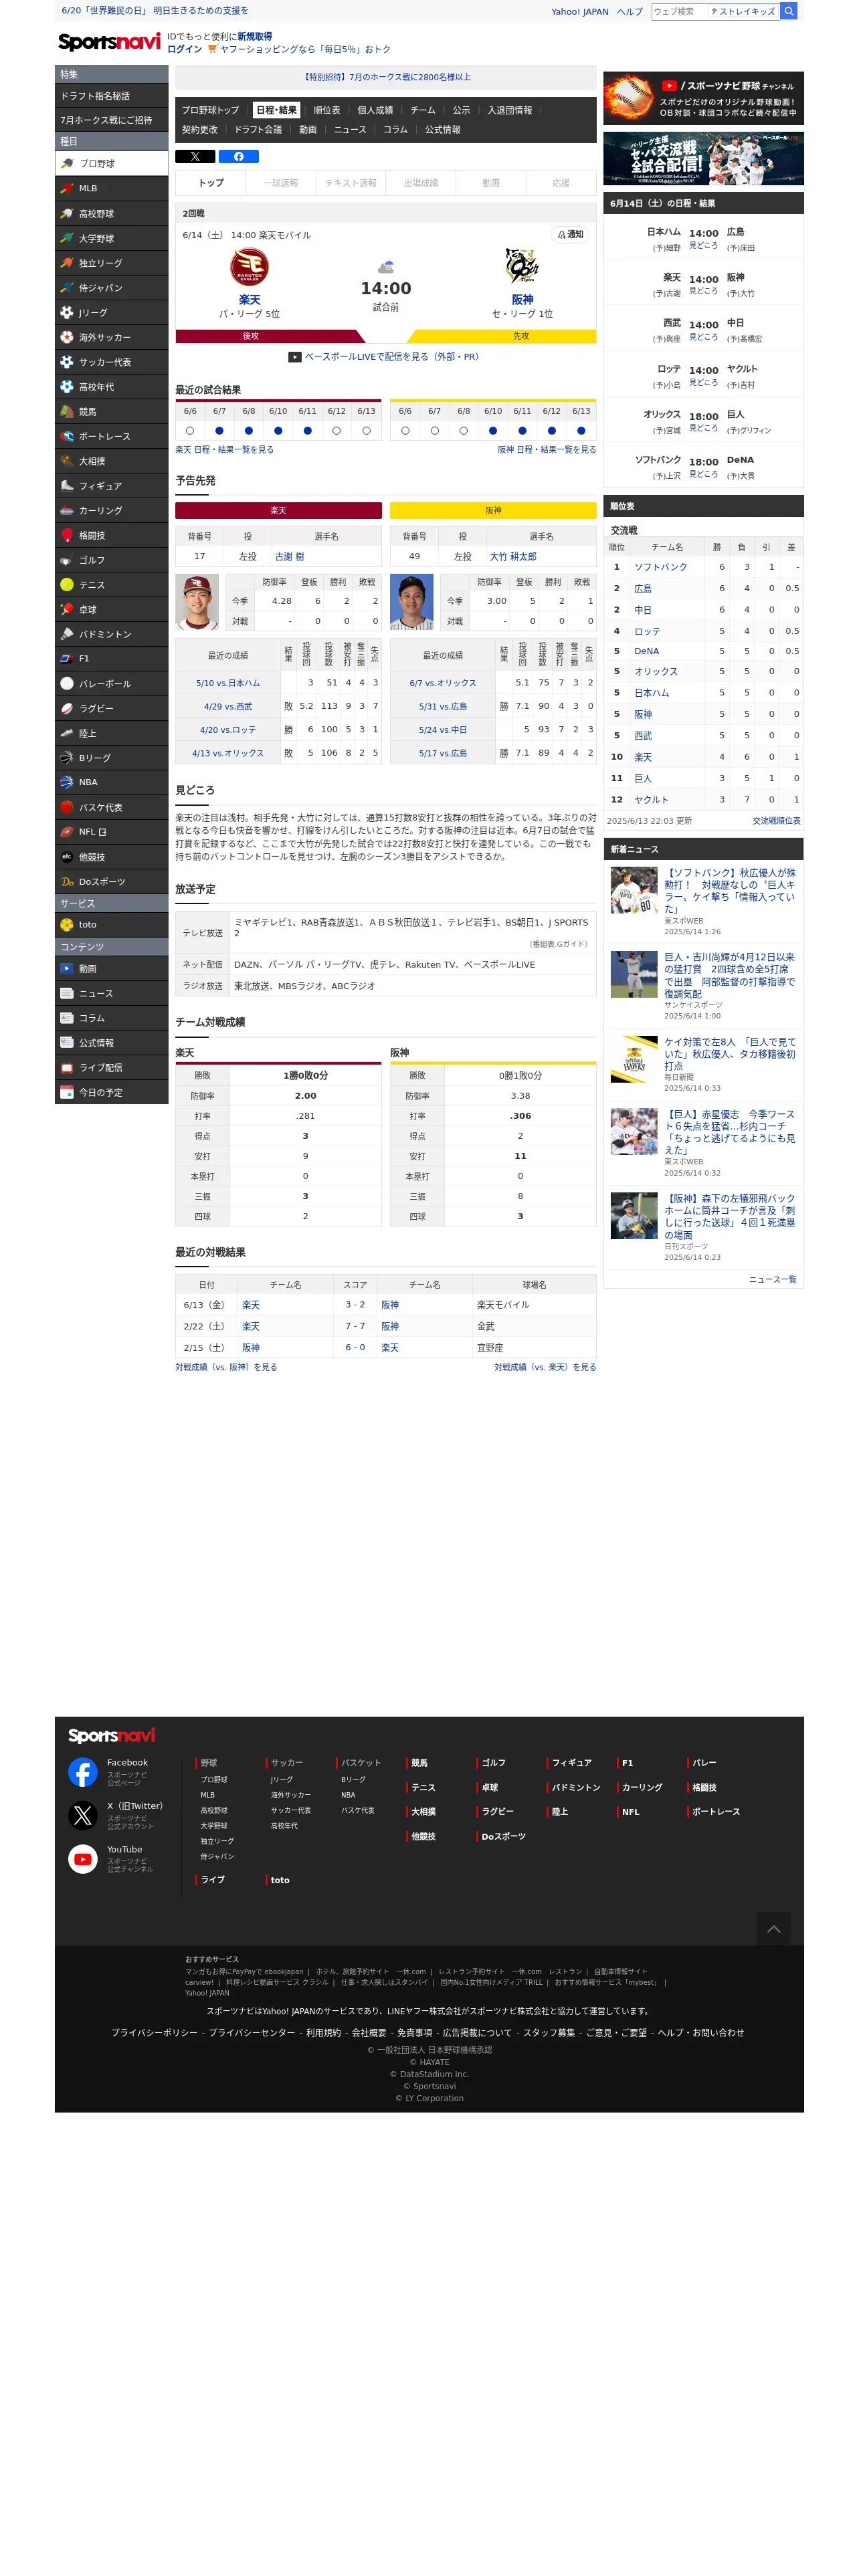Share on Facebook icon button

point(239,157)
